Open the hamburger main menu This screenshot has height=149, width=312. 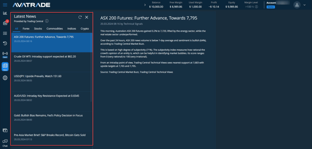coord(5,5)
